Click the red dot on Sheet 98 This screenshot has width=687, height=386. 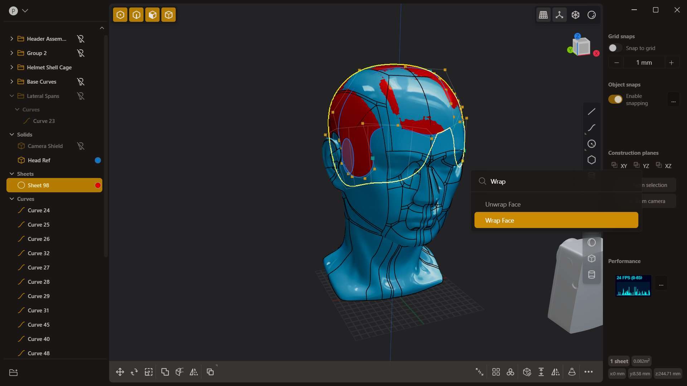click(x=98, y=185)
